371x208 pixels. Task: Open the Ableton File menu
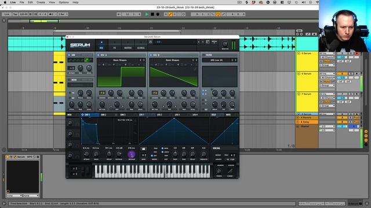coord(22,2)
